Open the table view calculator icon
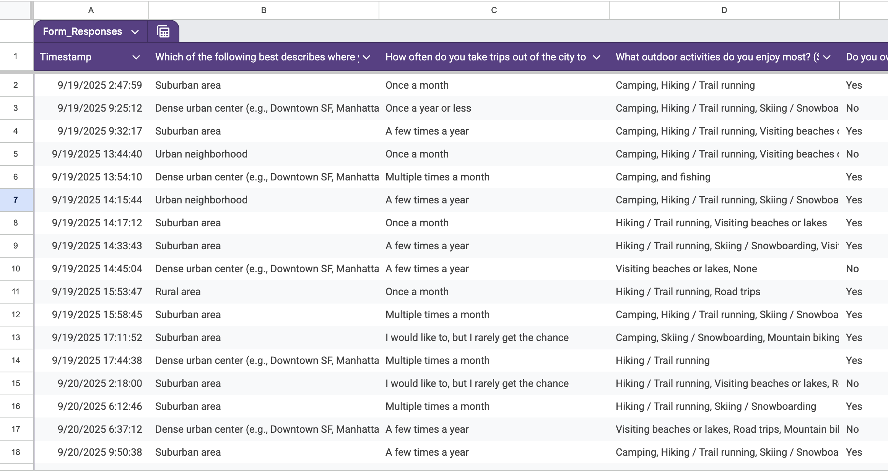Viewport: 888px width, 471px height. click(x=163, y=31)
